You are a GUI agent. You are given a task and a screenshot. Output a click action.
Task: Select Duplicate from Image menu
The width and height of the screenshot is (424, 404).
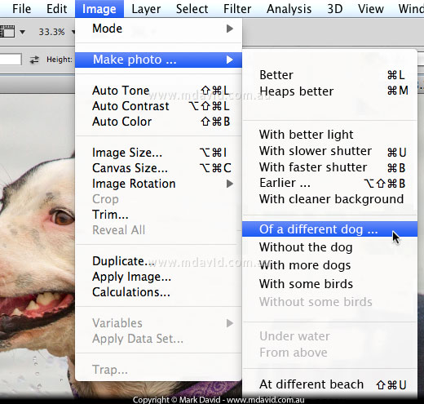click(x=158, y=261)
